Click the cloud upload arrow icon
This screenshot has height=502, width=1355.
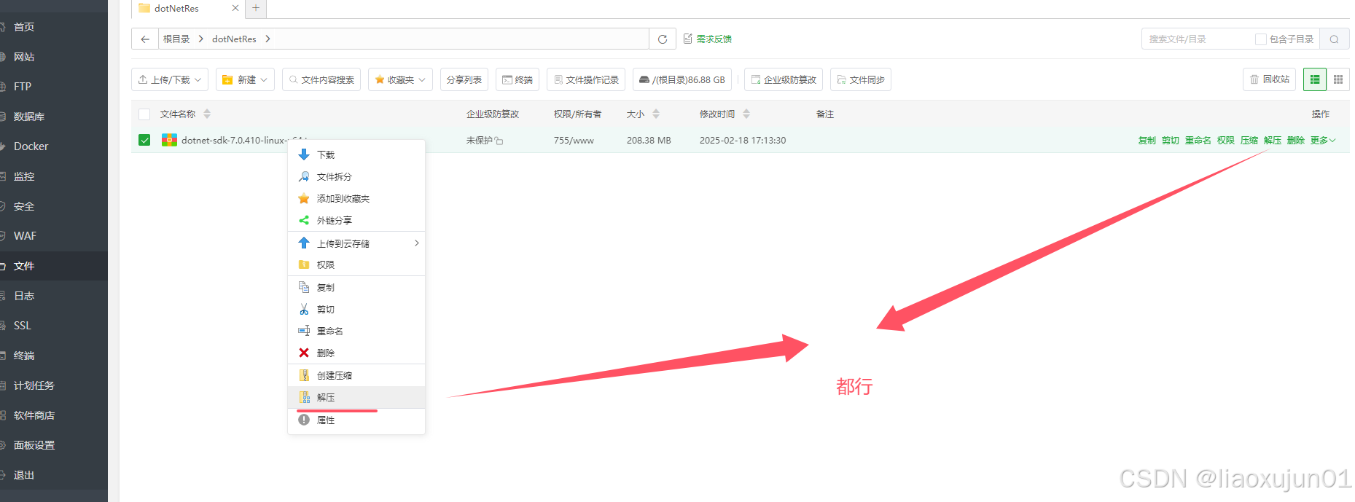click(x=304, y=243)
